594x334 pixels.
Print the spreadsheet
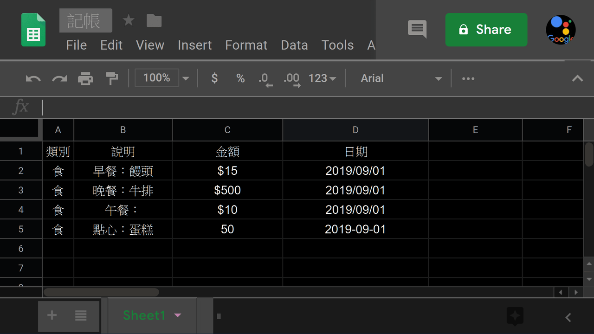tap(85, 78)
